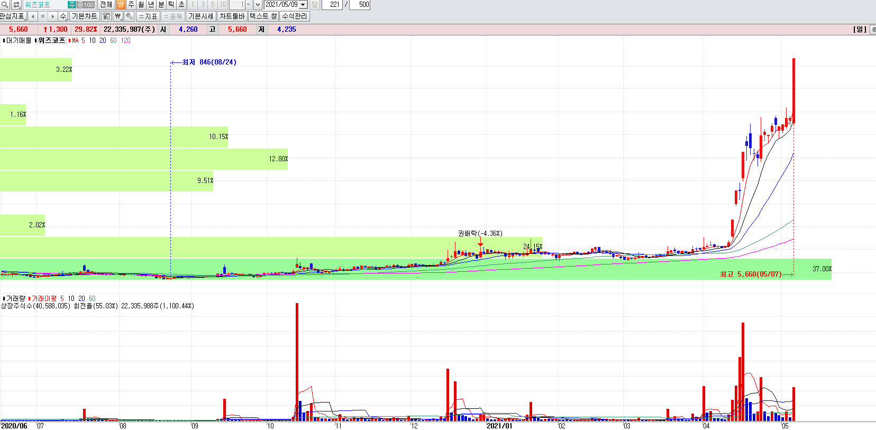This screenshot has width=876, height=430.
Task: Click the next arrow playback icon
Action: pos(53,16)
